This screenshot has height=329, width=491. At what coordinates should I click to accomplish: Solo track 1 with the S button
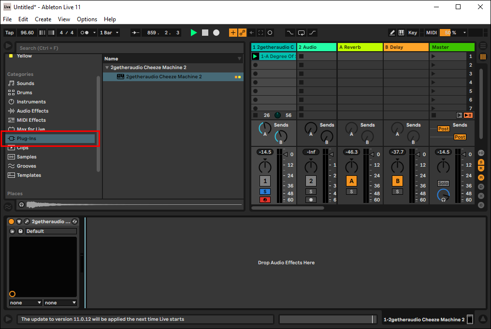[264, 192]
